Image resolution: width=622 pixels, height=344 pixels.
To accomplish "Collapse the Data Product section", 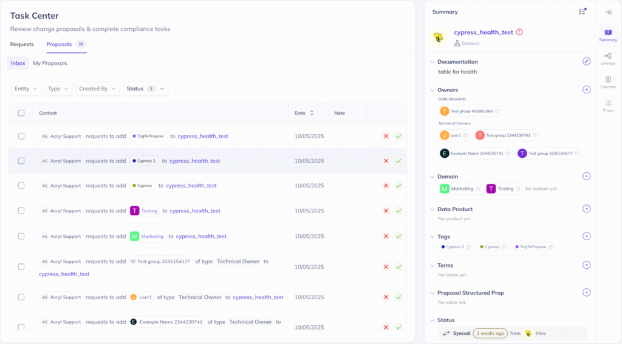I will pyautogui.click(x=432, y=209).
